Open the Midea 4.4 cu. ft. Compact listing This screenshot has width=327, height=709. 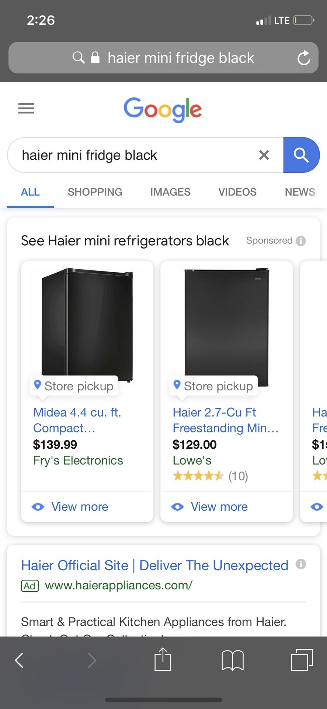click(x=77, y=420)
